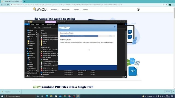Open the user account icon
The width and height of the screenshot is (175, 98).
pos(138,10)
